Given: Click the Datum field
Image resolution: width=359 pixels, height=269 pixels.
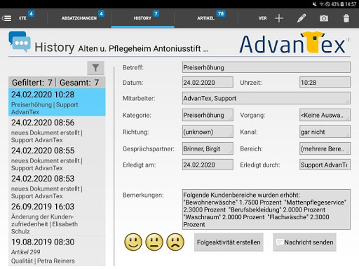Looking at the screenshot, I should point(208,82).
